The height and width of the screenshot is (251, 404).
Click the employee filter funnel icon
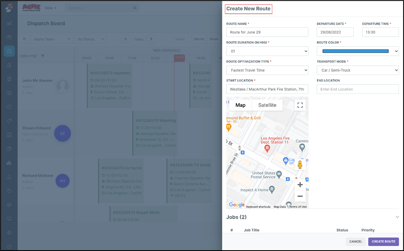[43, 56]
